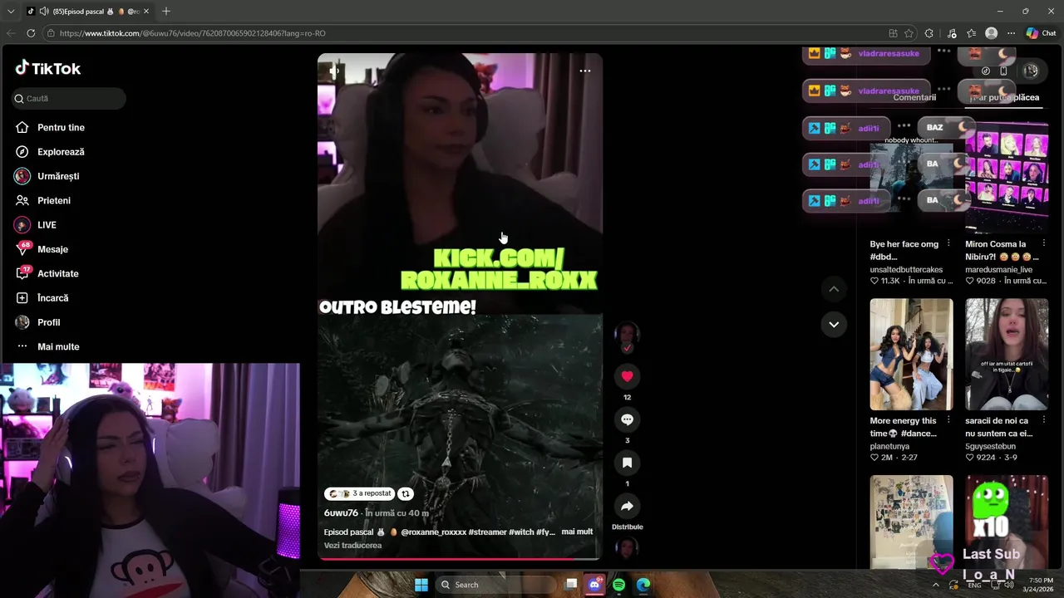Open the TikTok logo home link
This screenshot has width=1064, height=598.
point(48,68)
